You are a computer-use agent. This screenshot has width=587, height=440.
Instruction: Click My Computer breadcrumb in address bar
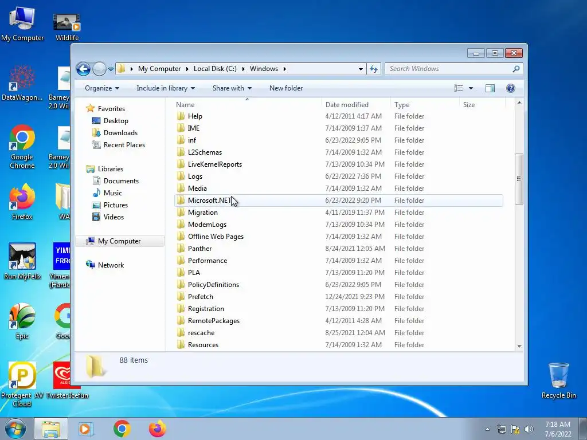pyautogui.click(x=159, y=69)
